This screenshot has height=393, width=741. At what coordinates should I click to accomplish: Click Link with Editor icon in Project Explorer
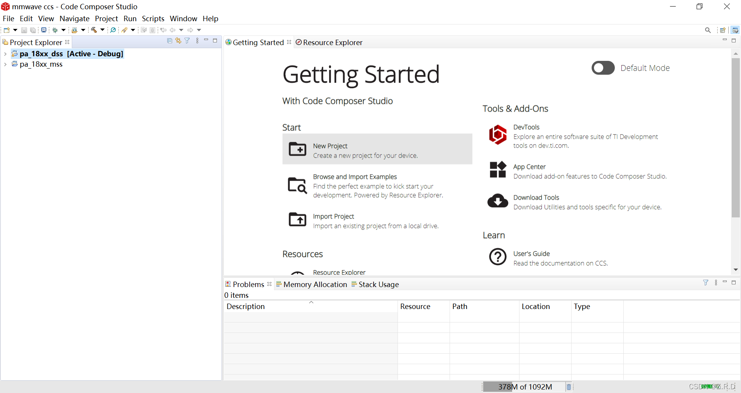click(178, 40)
